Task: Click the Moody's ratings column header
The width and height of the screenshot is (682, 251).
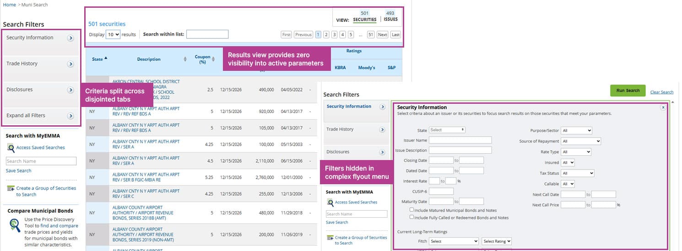Action: coord(367,68)
